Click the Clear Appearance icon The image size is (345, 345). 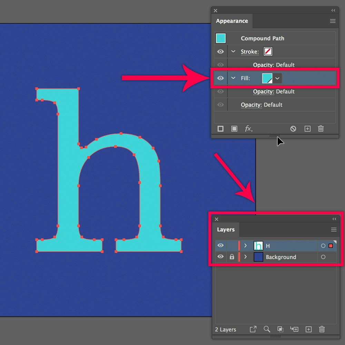click(293, 129)
